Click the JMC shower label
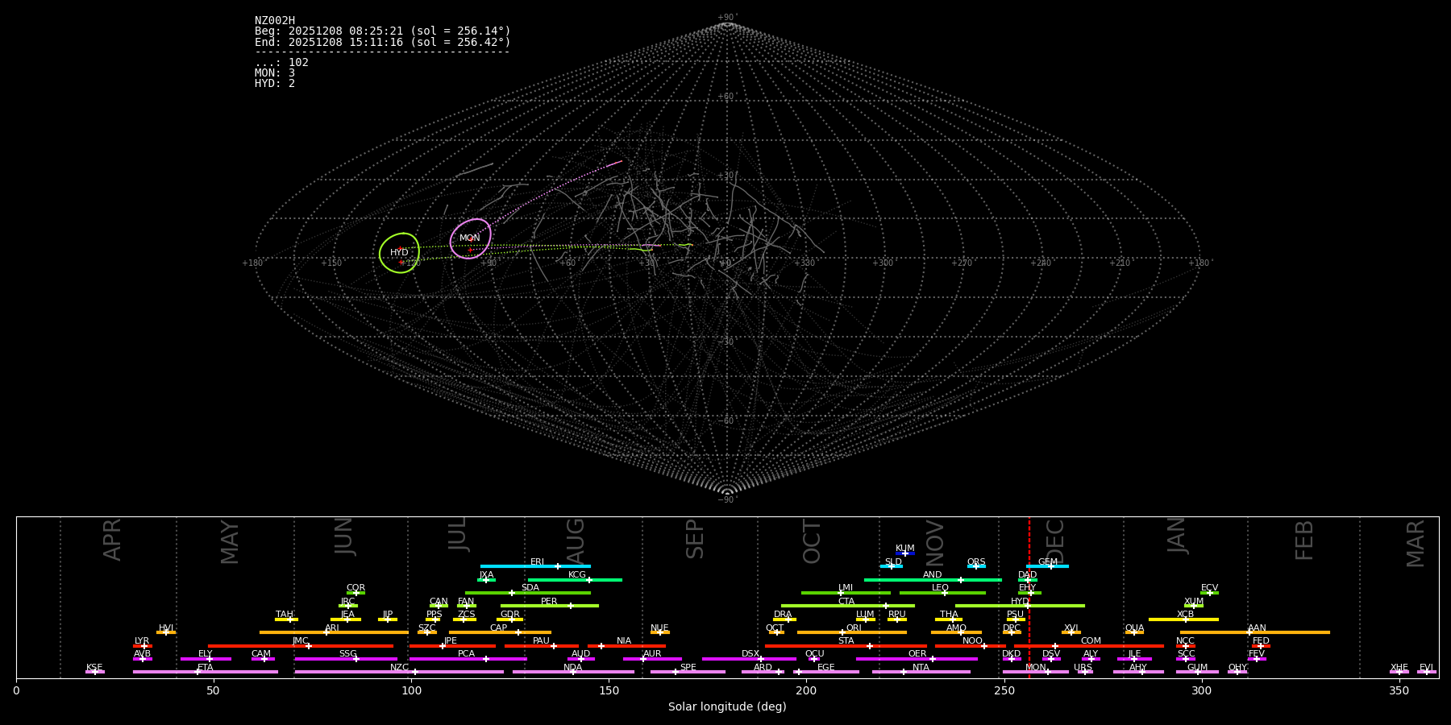Screen dimensions: 1451x725 coord(301,641)
